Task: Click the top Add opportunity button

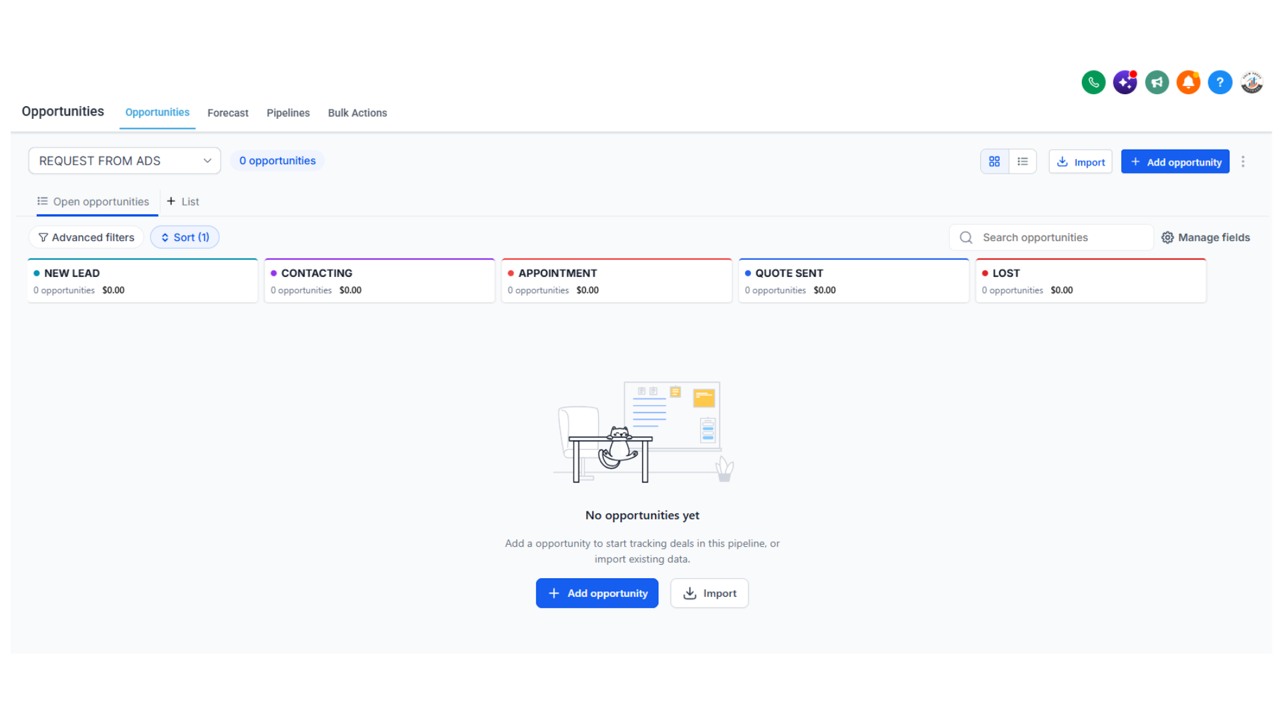Action: pyautogui.click(x=1175, y=162)
